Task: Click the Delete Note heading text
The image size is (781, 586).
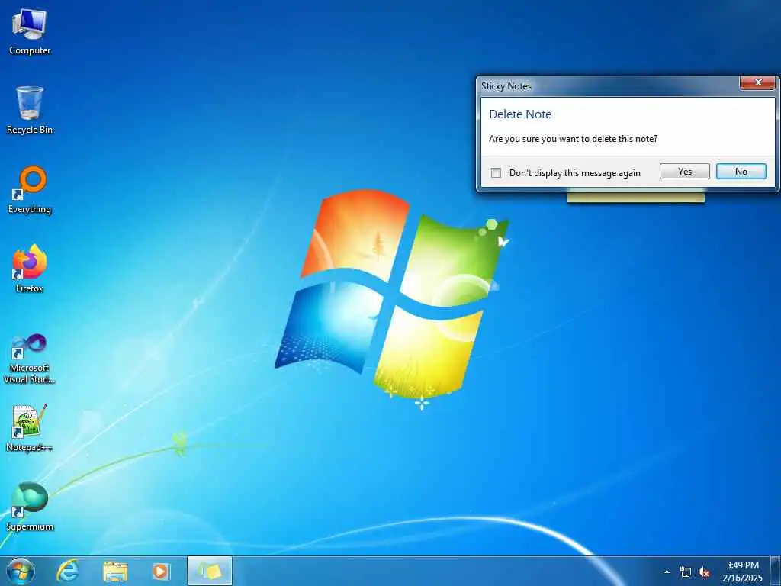Action: [520, 114]
